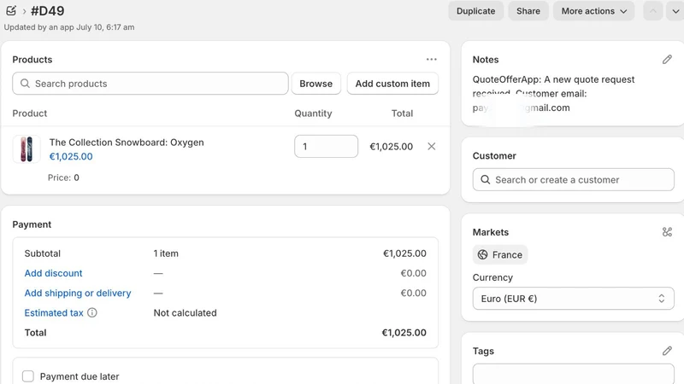This screenshot has height=384, width=684.
Task: Click the Estimated tax link
Action: point(54,312)
